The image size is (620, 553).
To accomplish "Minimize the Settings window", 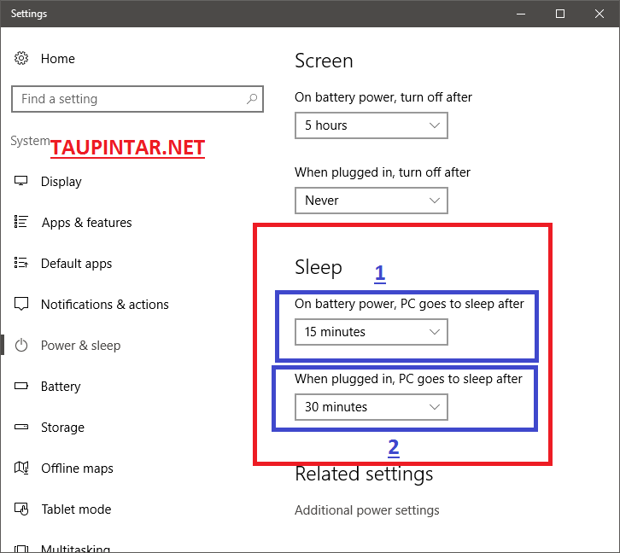I will pos(521,14).
